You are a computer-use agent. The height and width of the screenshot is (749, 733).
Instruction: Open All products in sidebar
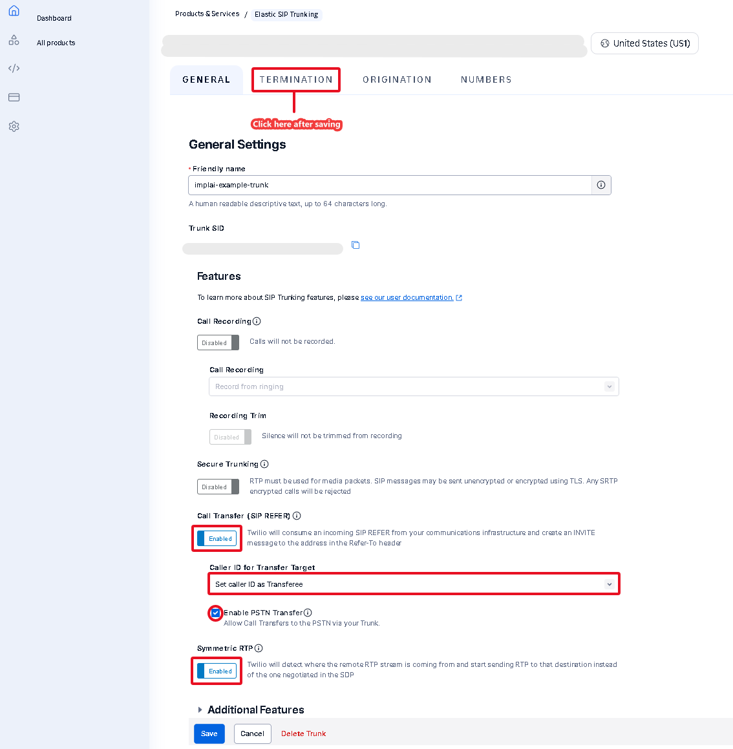pyautogui.click(x=56, y=43)
